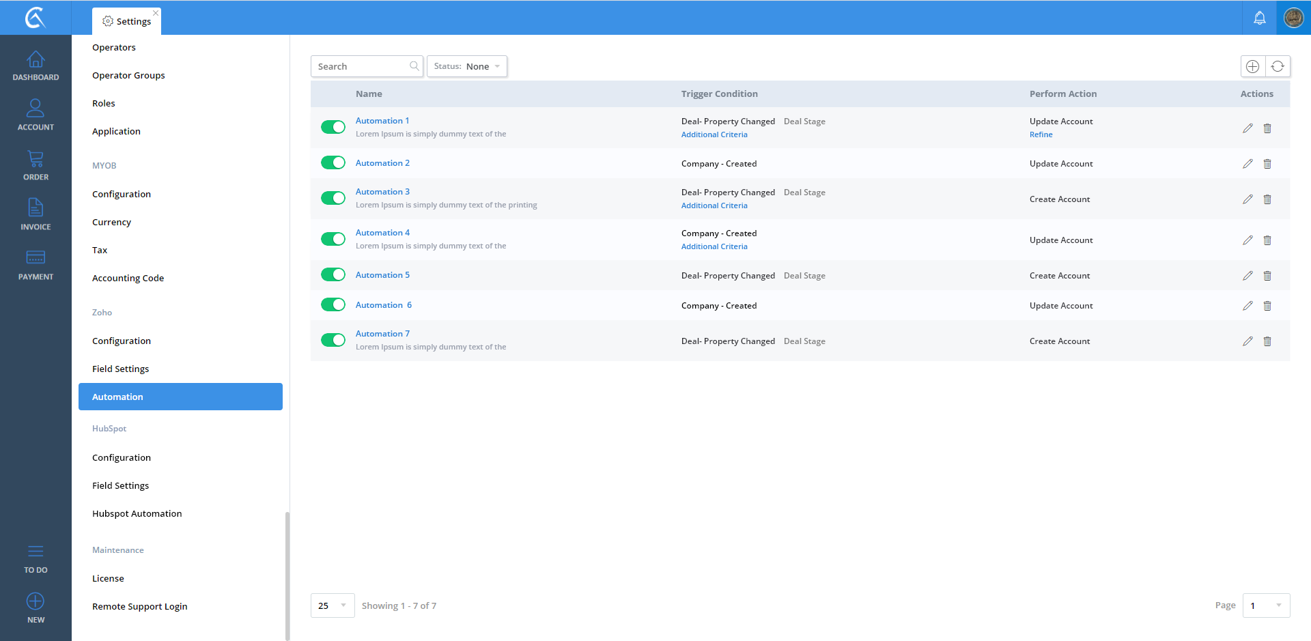Open the Status filter dropdown
Viewport: 1311px width, 641px height.
pyautogui.click(x=467, y=66)
